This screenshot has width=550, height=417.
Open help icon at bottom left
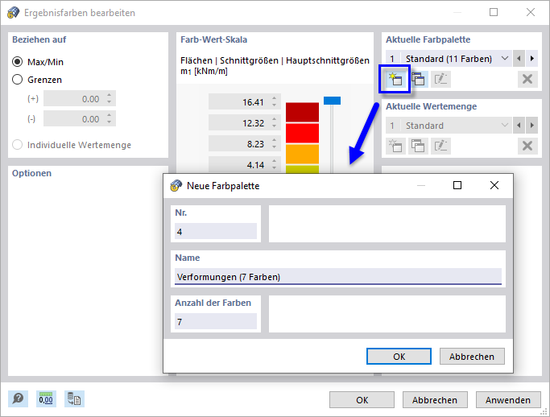point(18,398)
